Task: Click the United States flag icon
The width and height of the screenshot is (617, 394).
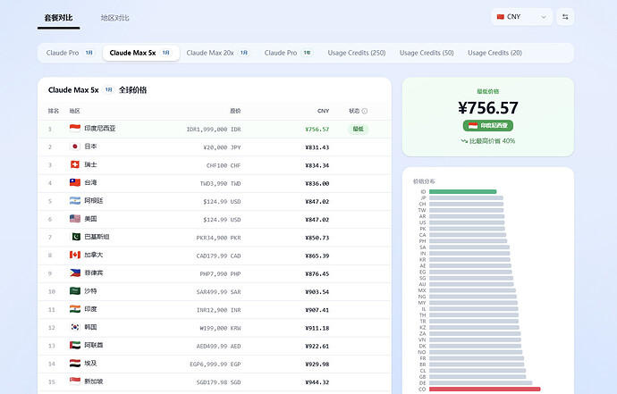Action: 75,219
